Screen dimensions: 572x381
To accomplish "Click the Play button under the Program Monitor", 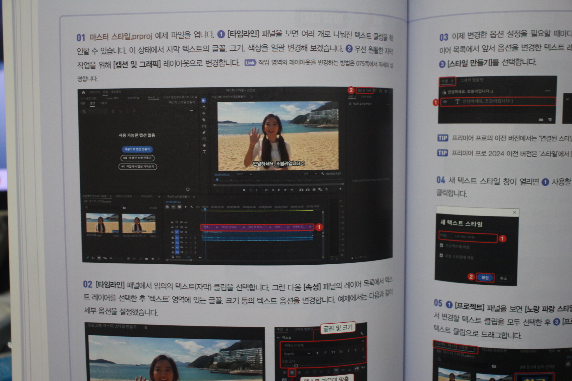I will [279, 190].
